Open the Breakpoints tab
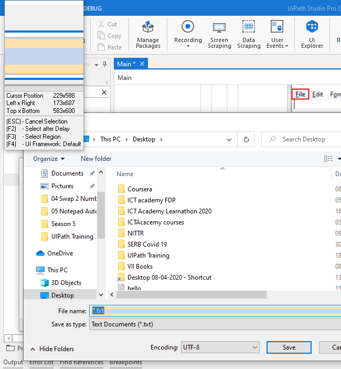This screenshot has height=369, width=341. click(x=126, y=362)
